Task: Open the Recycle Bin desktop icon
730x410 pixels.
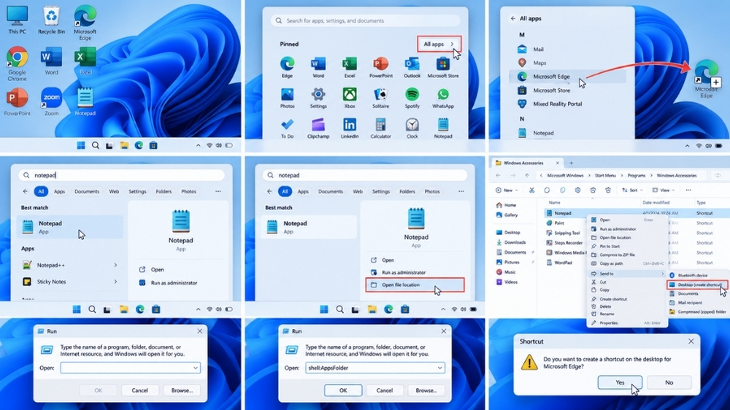Action: [x=51, y=20]
